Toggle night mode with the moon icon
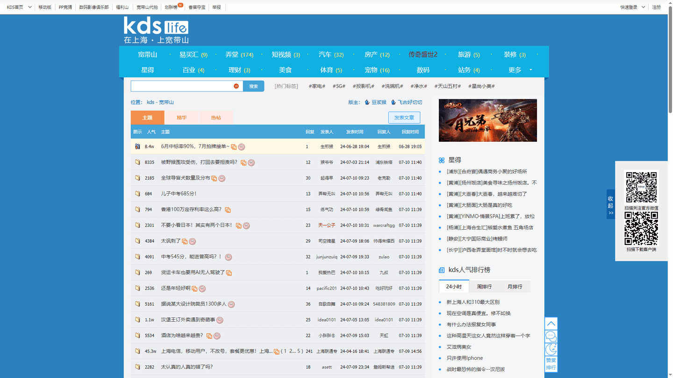The width and height of the screenshot is (673, 378). tap(551, 350)
